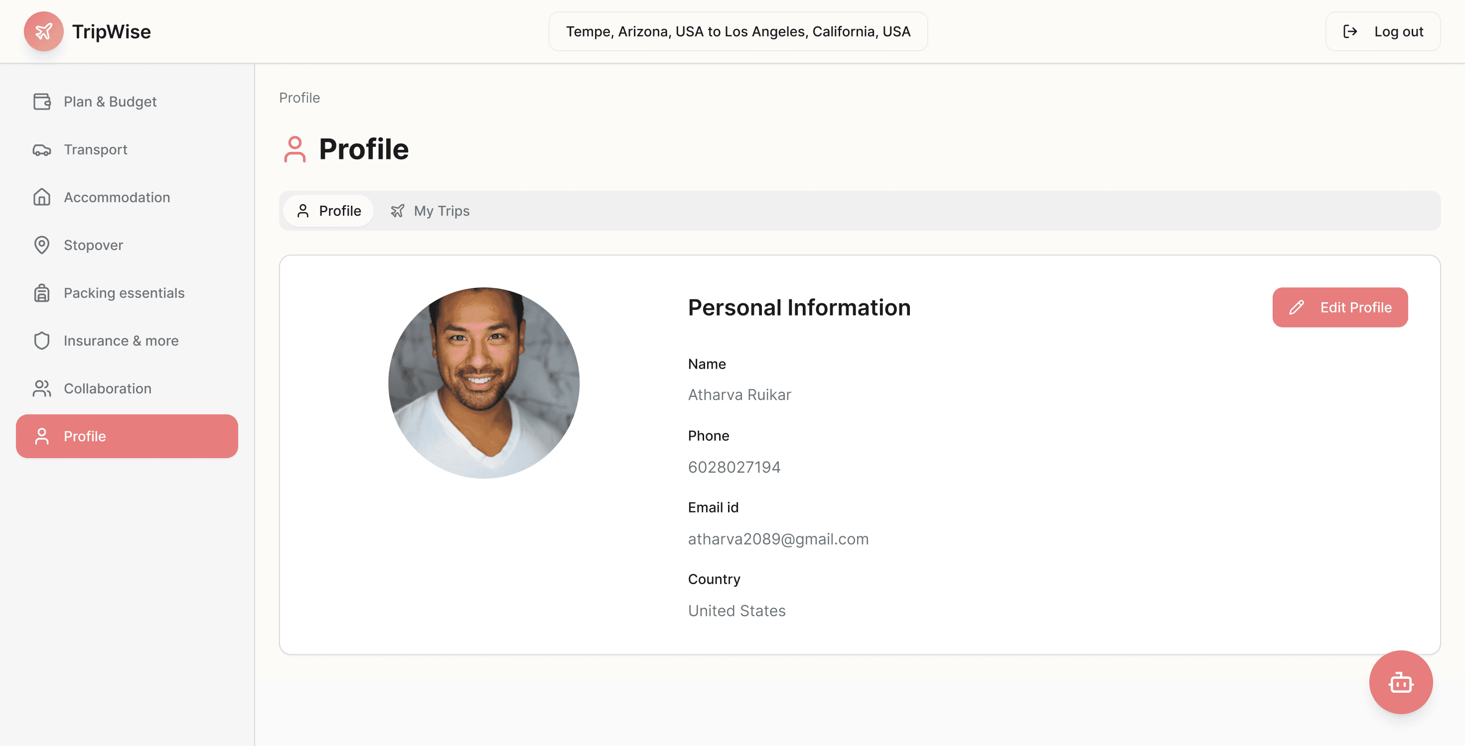Screen dimensions: 1465x746
Task: Click the profile photo avatar
Action: (483, 382)
